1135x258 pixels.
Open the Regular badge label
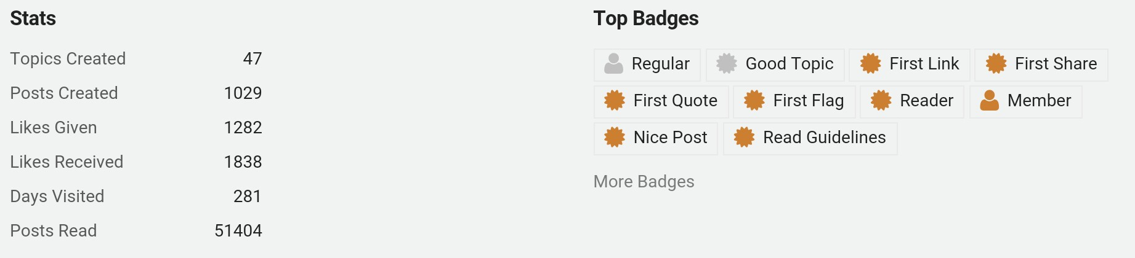(660, 64)
